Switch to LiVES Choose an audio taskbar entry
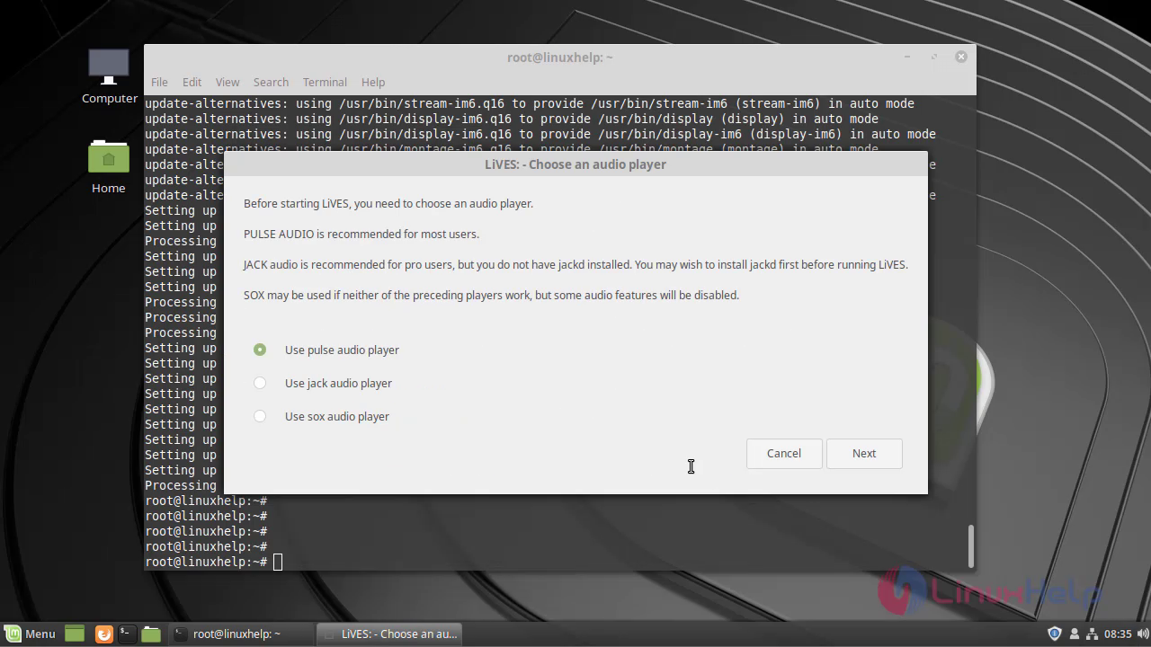The height and width of the screenshot is (647, 1151). 389,634
